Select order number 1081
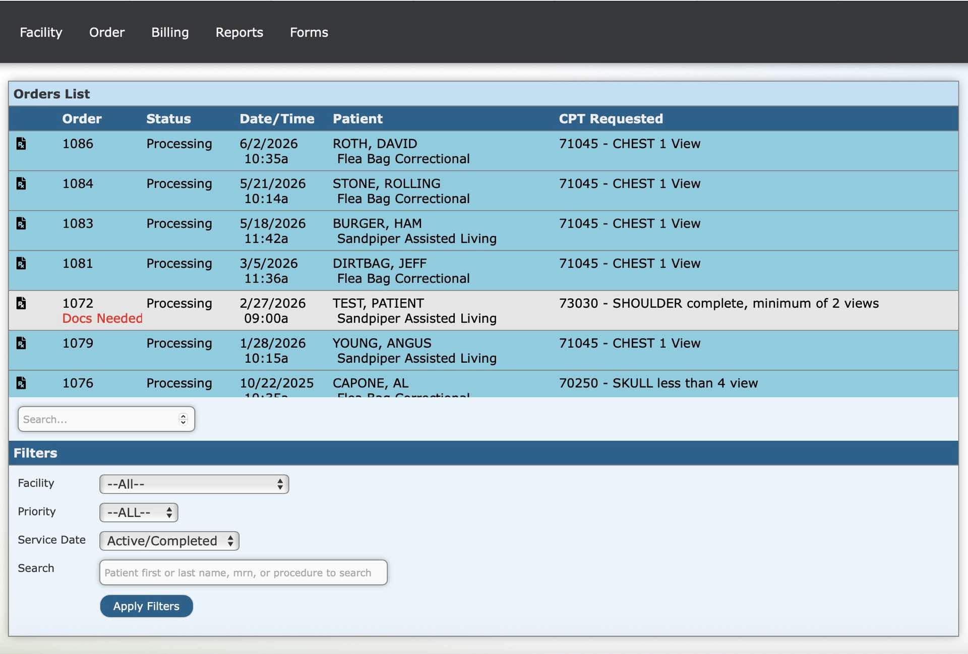This screenshot has width=968, height=654. 78,263
